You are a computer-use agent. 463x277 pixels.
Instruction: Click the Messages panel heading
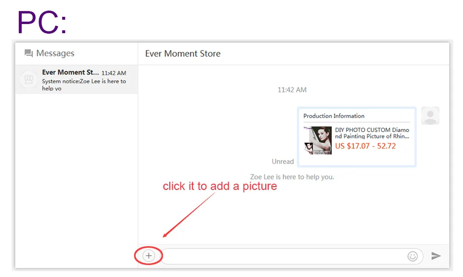click(55, 53)
